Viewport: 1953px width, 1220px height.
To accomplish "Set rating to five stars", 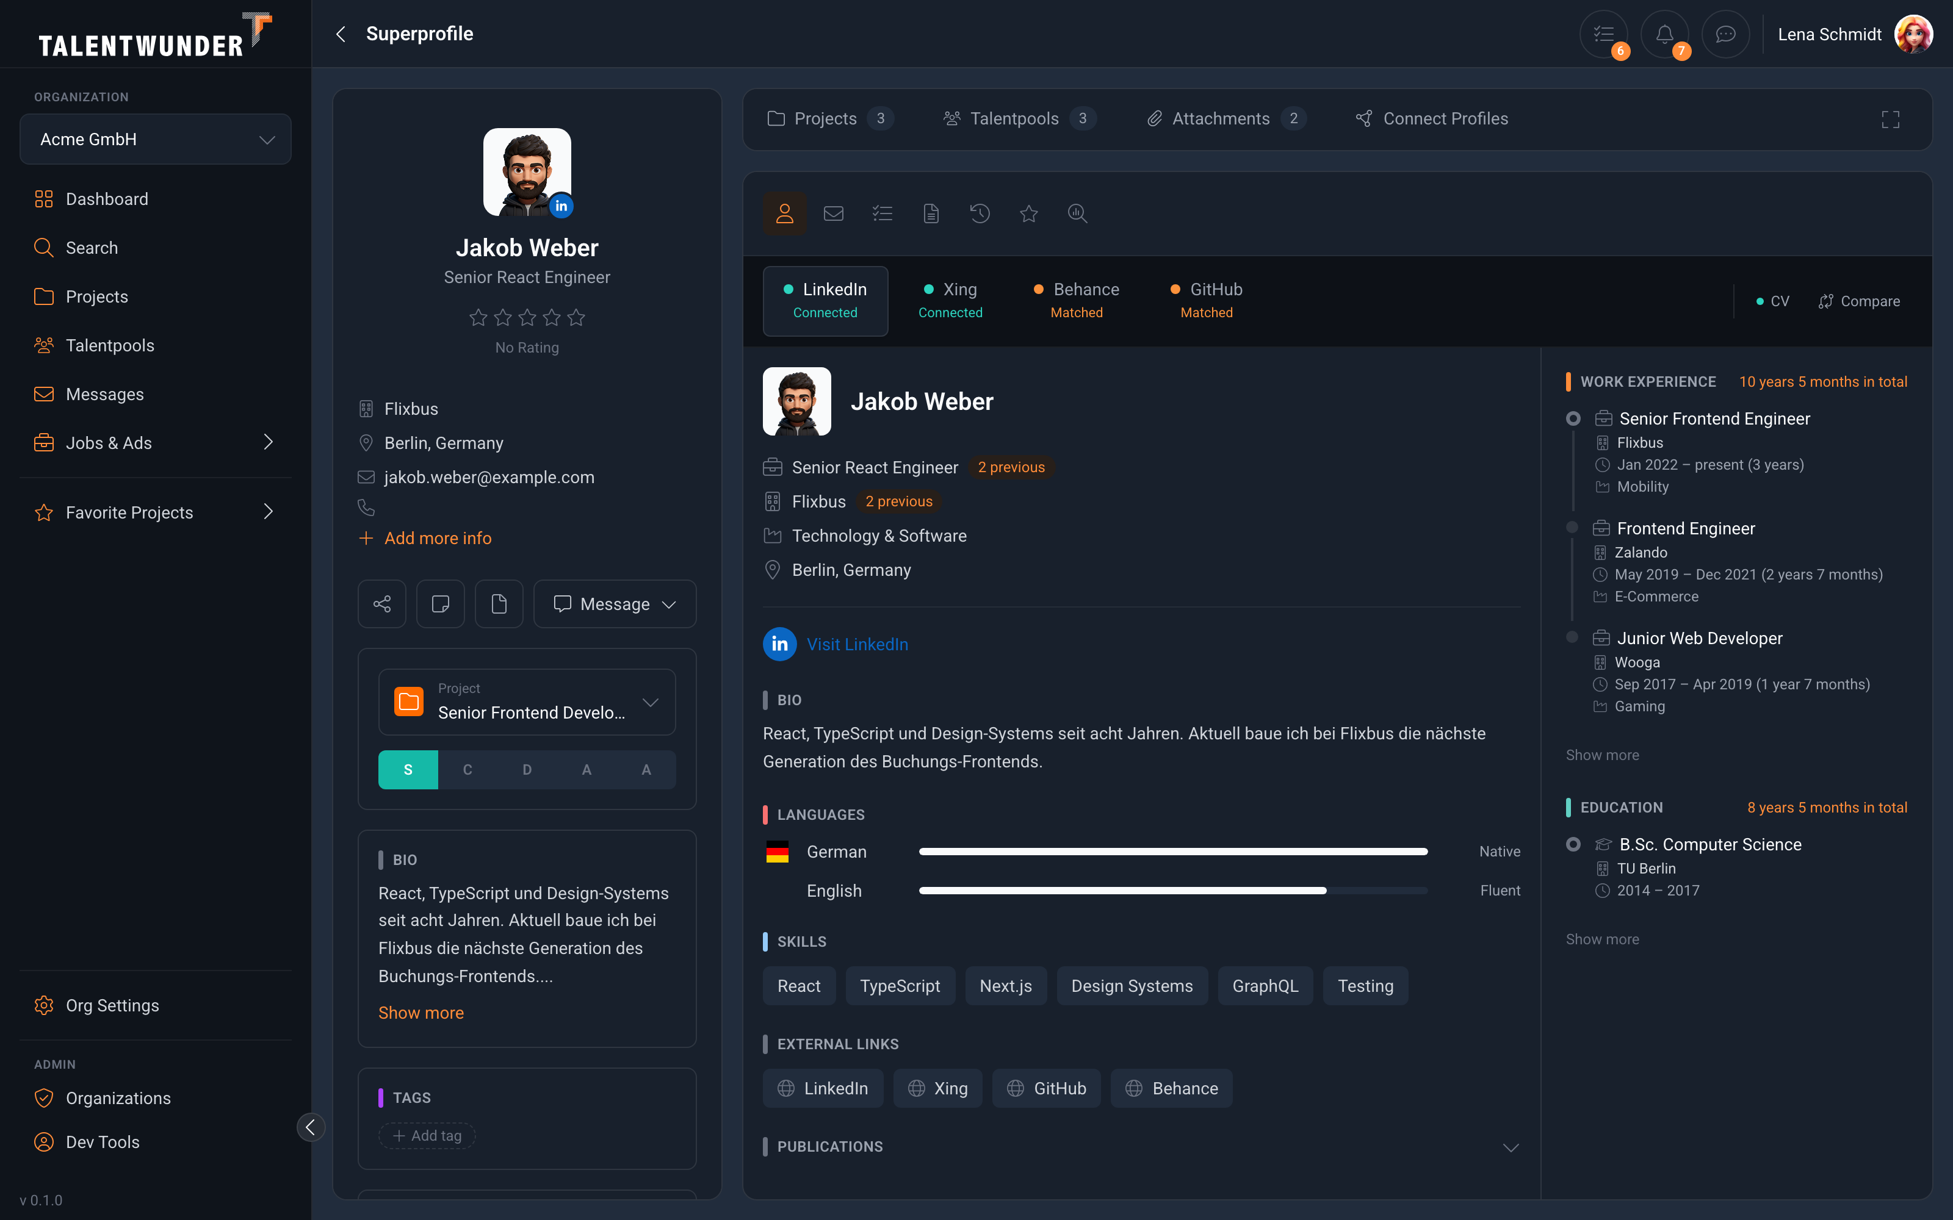I will click(x=576, y=317).
